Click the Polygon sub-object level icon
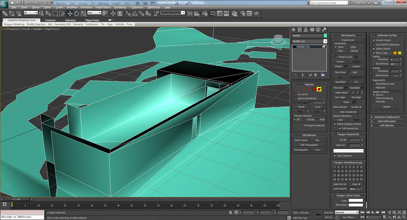Image resolution: width=407 pixels, height=220 pixels. [x=314, y=90]
